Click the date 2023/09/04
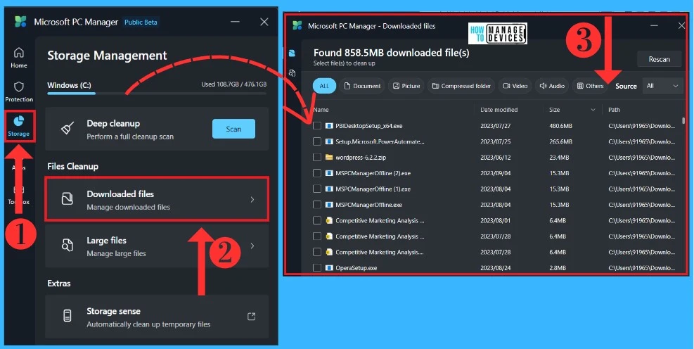The height and width of the screenshot is (349, 694). point(495,173)
